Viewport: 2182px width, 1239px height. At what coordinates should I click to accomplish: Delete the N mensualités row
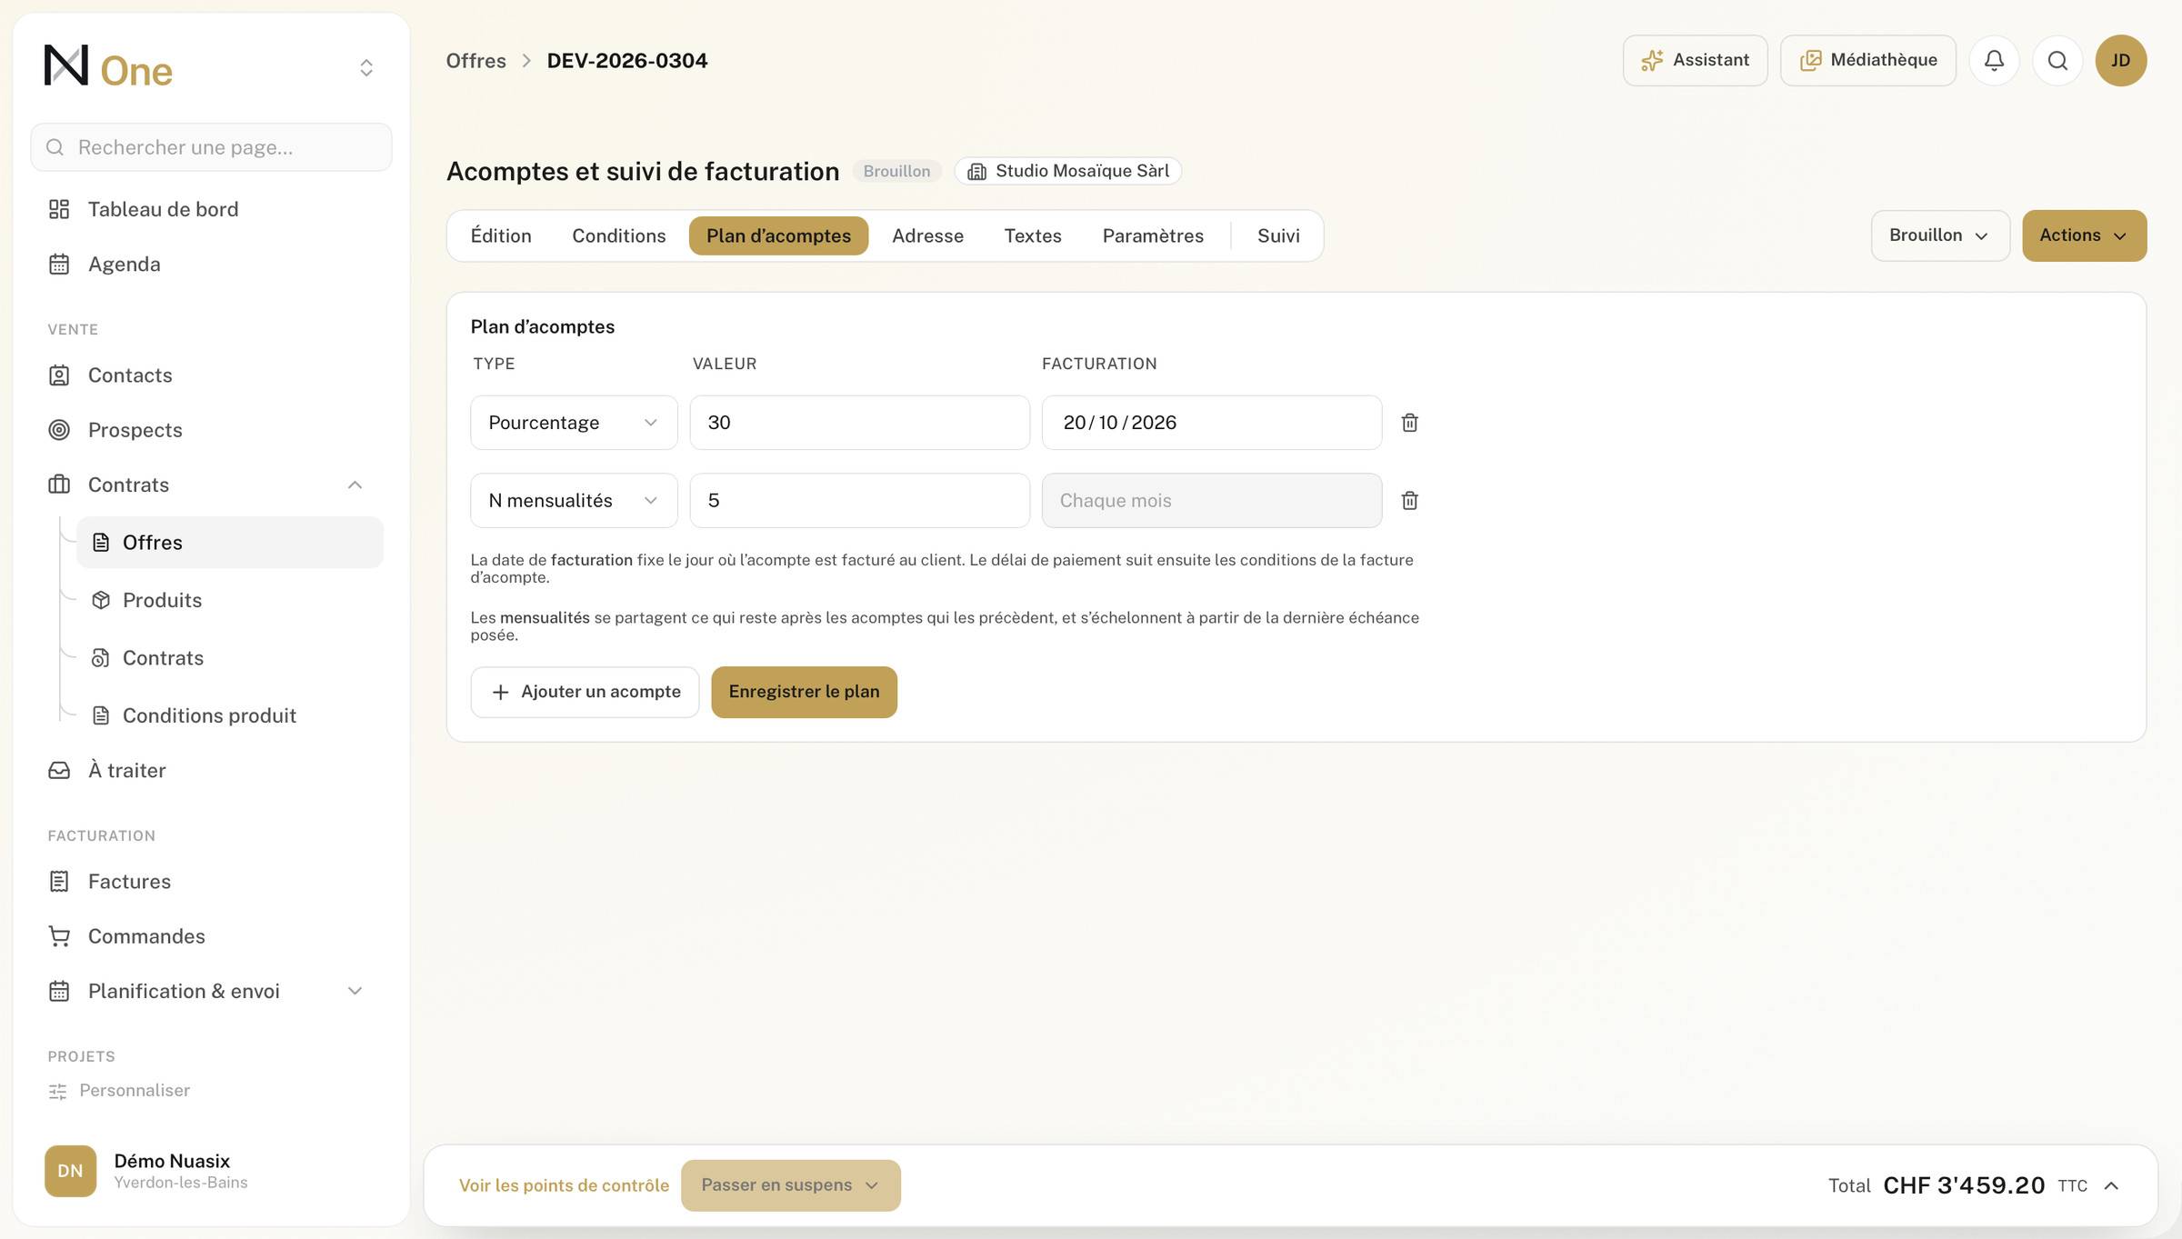point(1409,501)
